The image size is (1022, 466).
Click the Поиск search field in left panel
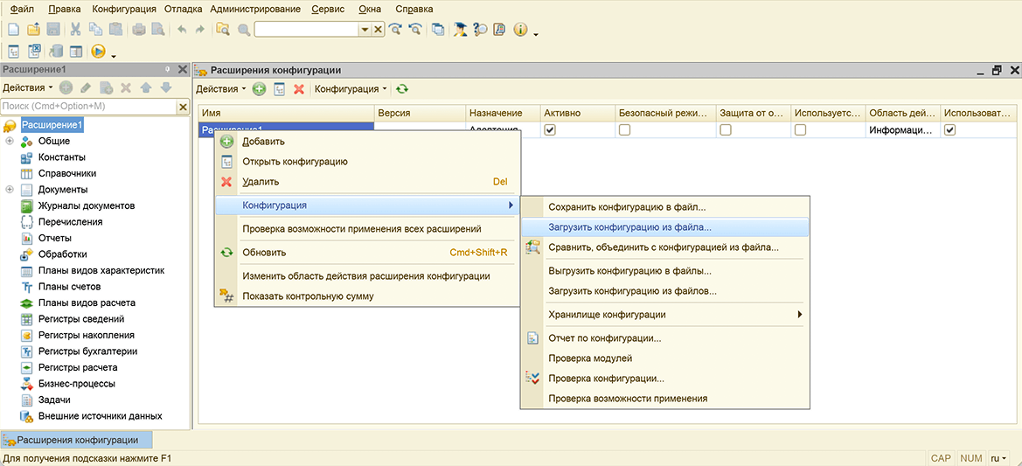coord(87,107)
